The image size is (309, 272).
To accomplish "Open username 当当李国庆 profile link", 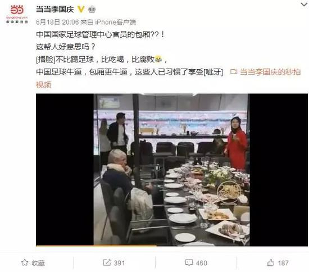I will pos(55,9).
